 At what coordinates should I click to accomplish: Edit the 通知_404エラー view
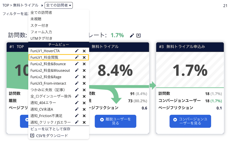77,103
